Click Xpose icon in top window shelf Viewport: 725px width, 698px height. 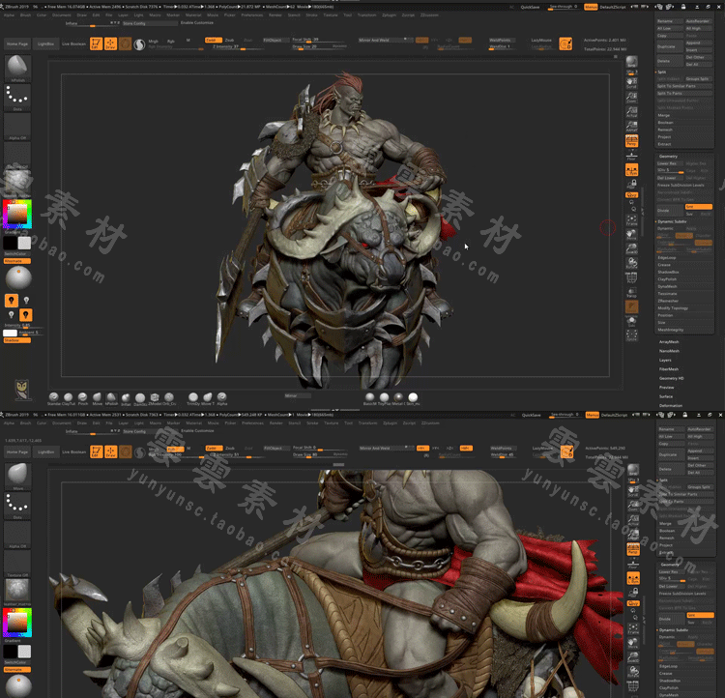coord(631,335)
